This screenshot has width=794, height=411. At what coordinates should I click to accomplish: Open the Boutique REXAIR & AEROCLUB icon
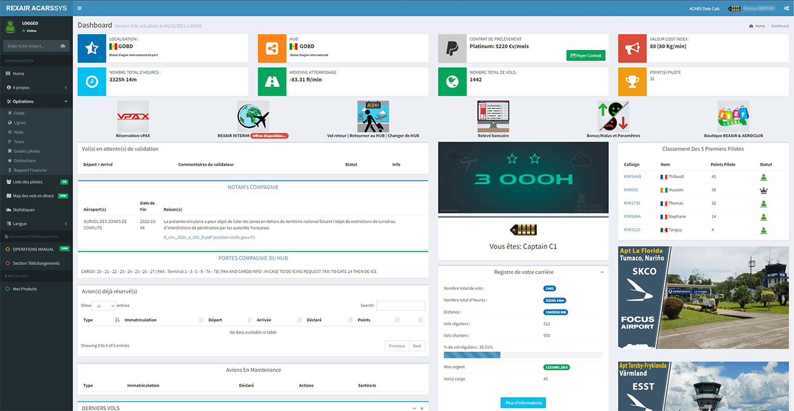[733, 117]
